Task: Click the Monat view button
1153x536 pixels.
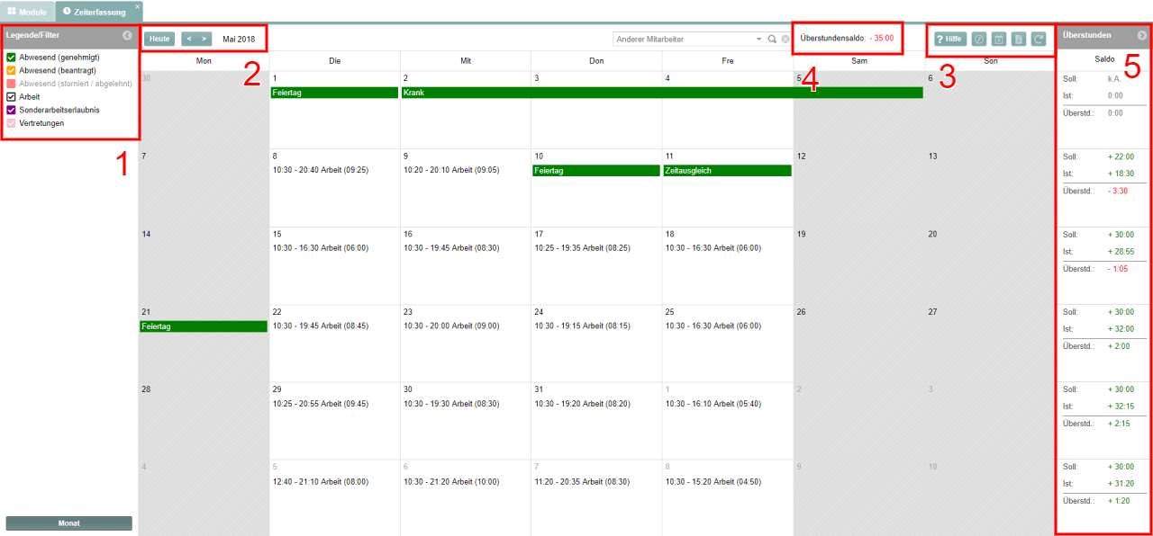Action: coord(69,523)
